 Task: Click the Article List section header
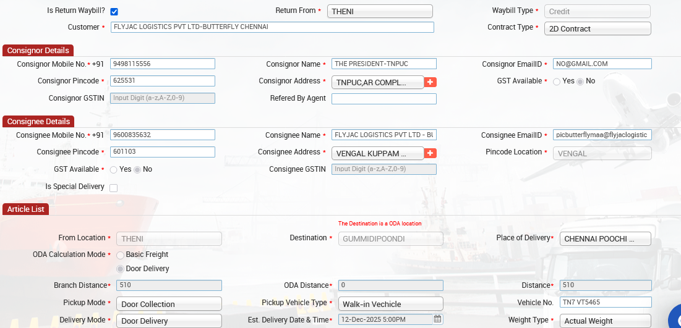point(26,209)
